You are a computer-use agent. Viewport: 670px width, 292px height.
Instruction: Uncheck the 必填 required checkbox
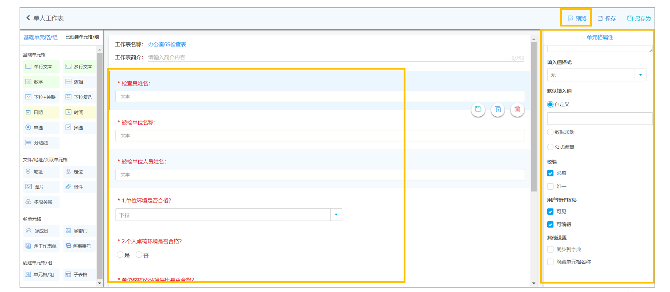(x=550, y=173)
